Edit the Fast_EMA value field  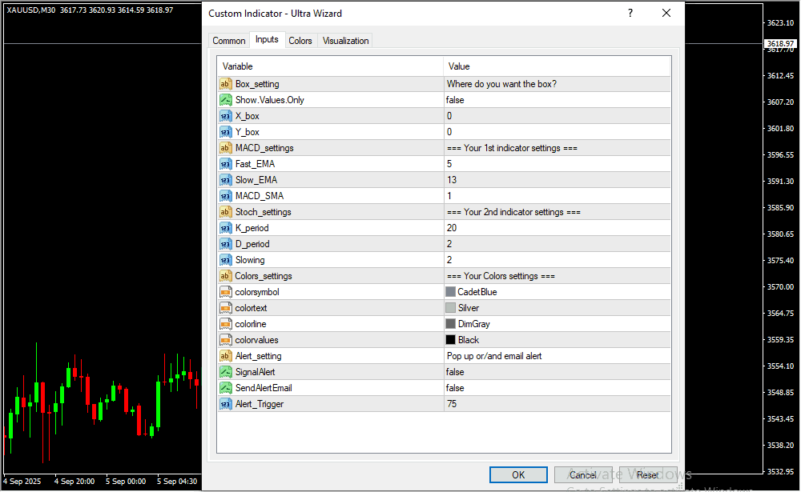pyautogui.click(x=557, y=164)
